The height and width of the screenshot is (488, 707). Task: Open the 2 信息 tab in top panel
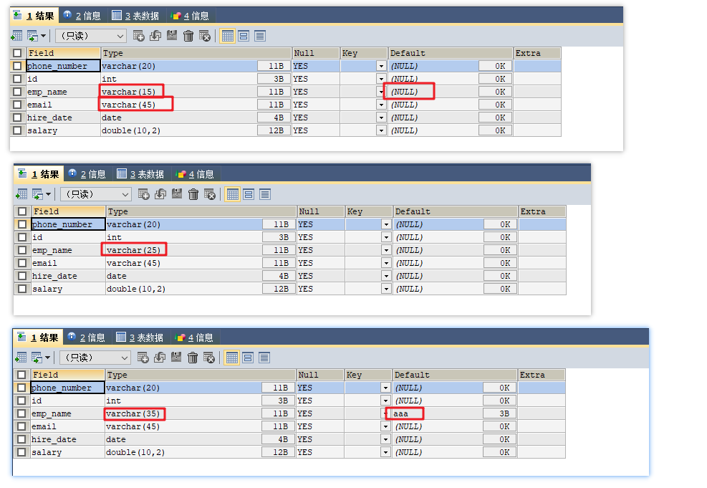point(83,16)
